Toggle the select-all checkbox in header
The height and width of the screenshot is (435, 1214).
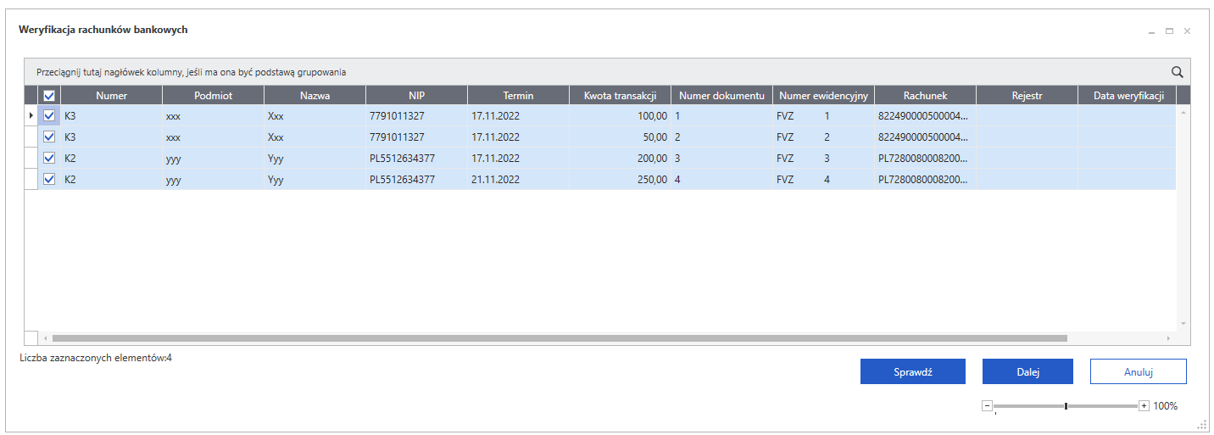pos(49,96)
